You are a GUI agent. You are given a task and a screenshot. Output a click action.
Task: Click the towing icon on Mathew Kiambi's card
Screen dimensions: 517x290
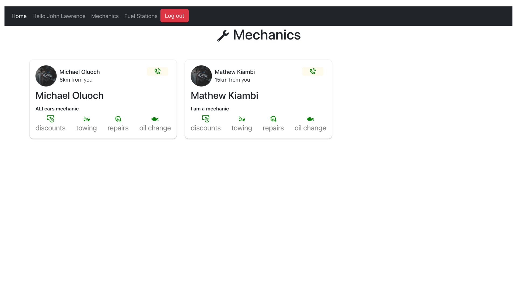[242, 118]
